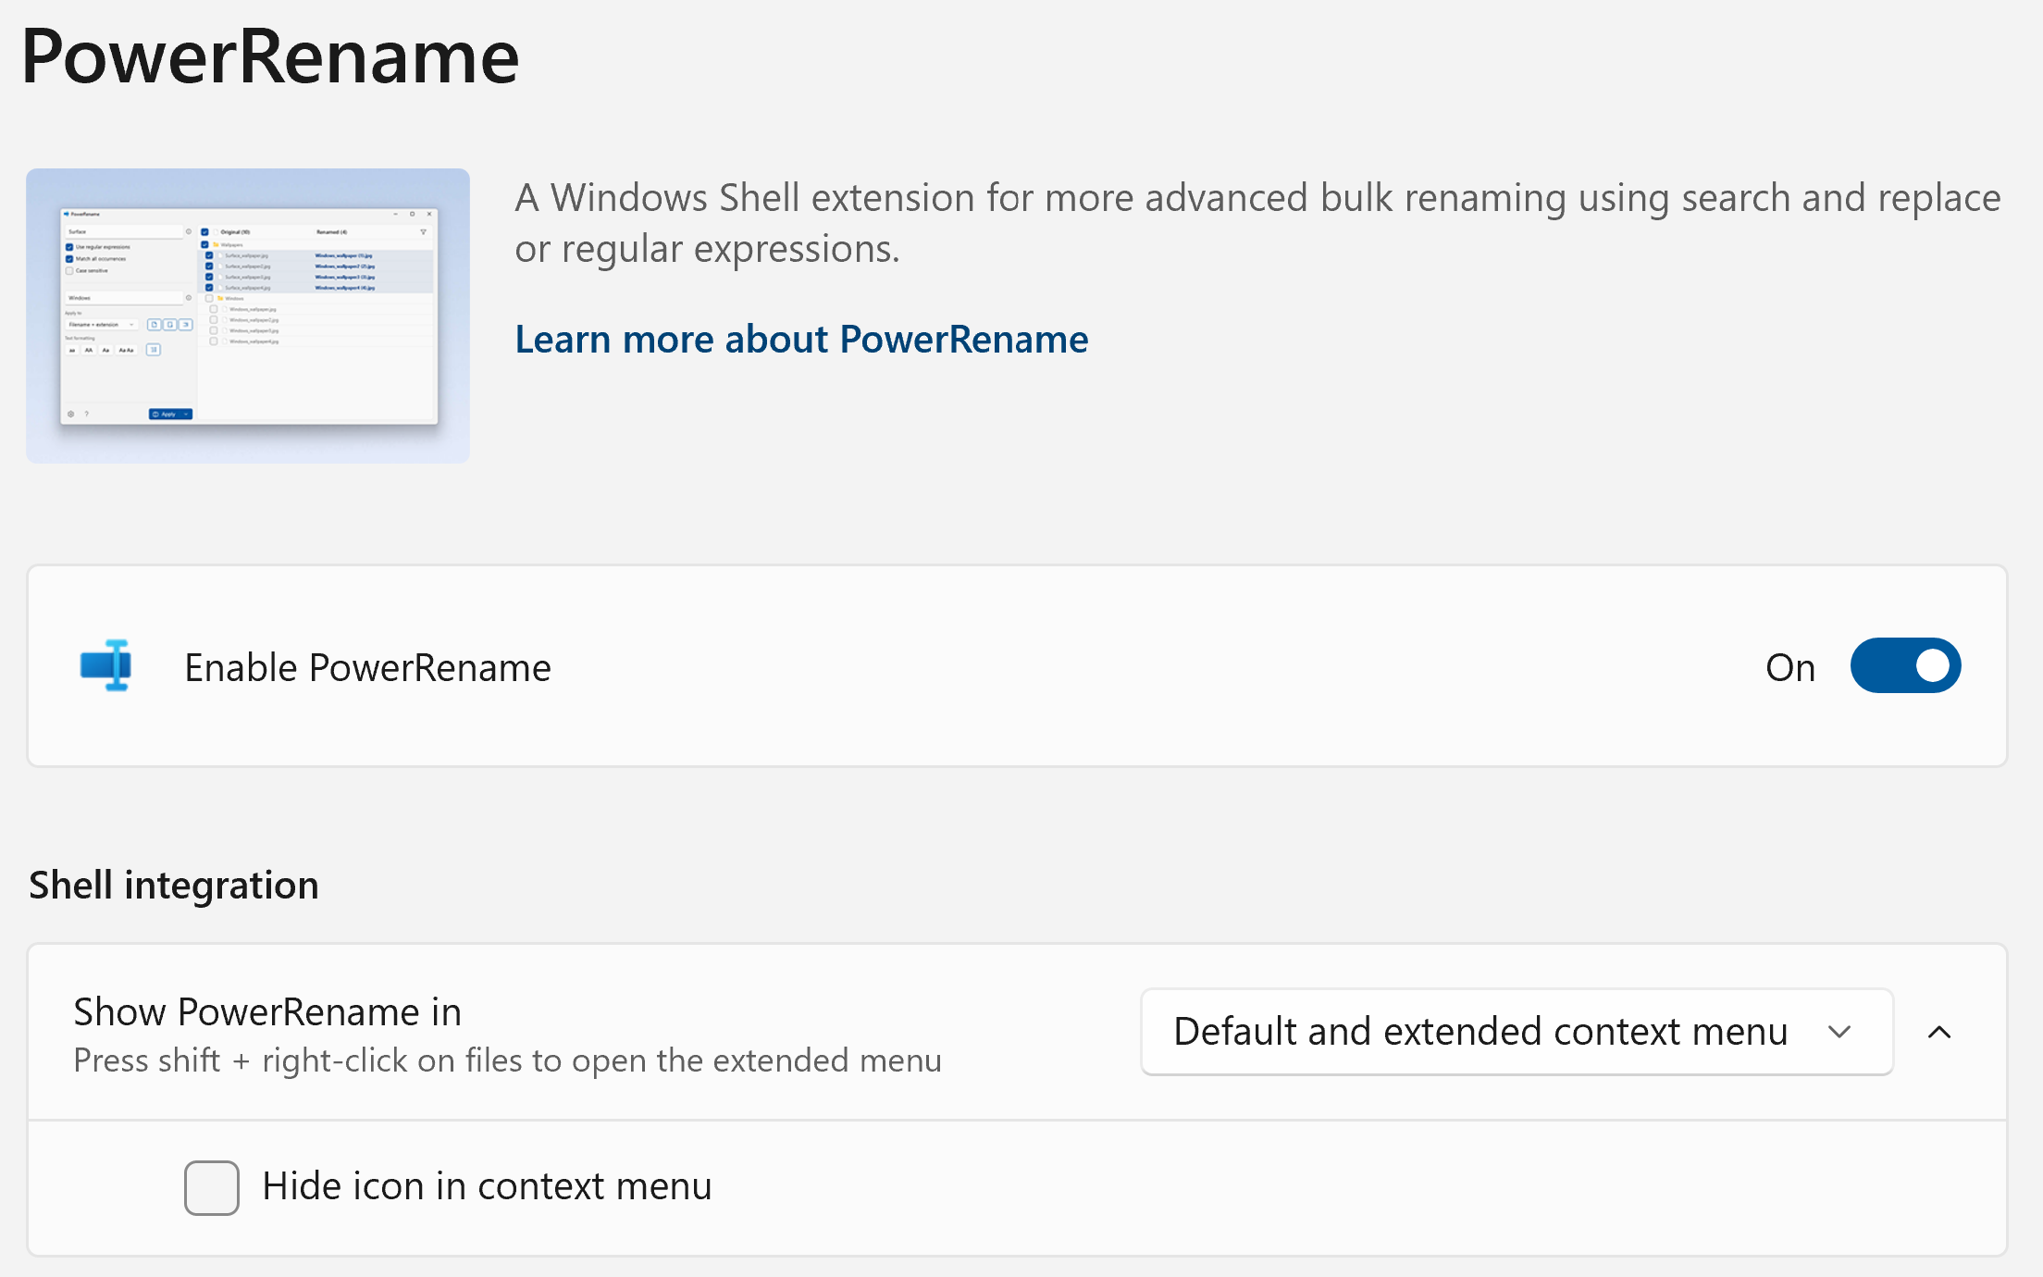Click the Shell integration section heading
The image size is (2043, 1277).
pos(174,885)
